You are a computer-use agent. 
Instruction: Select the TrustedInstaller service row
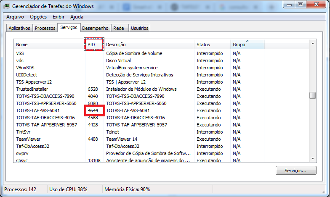click(x=161, y=89)
